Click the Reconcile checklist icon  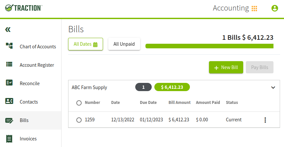point(9,83)
